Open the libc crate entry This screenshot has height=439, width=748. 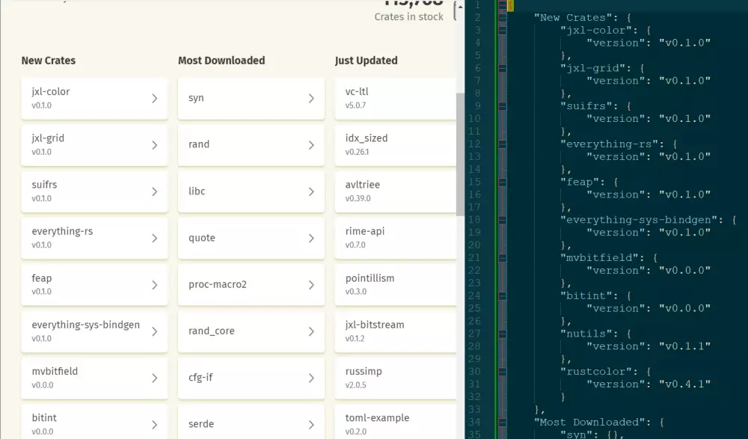pyautogui.click(x=251, y=191)
